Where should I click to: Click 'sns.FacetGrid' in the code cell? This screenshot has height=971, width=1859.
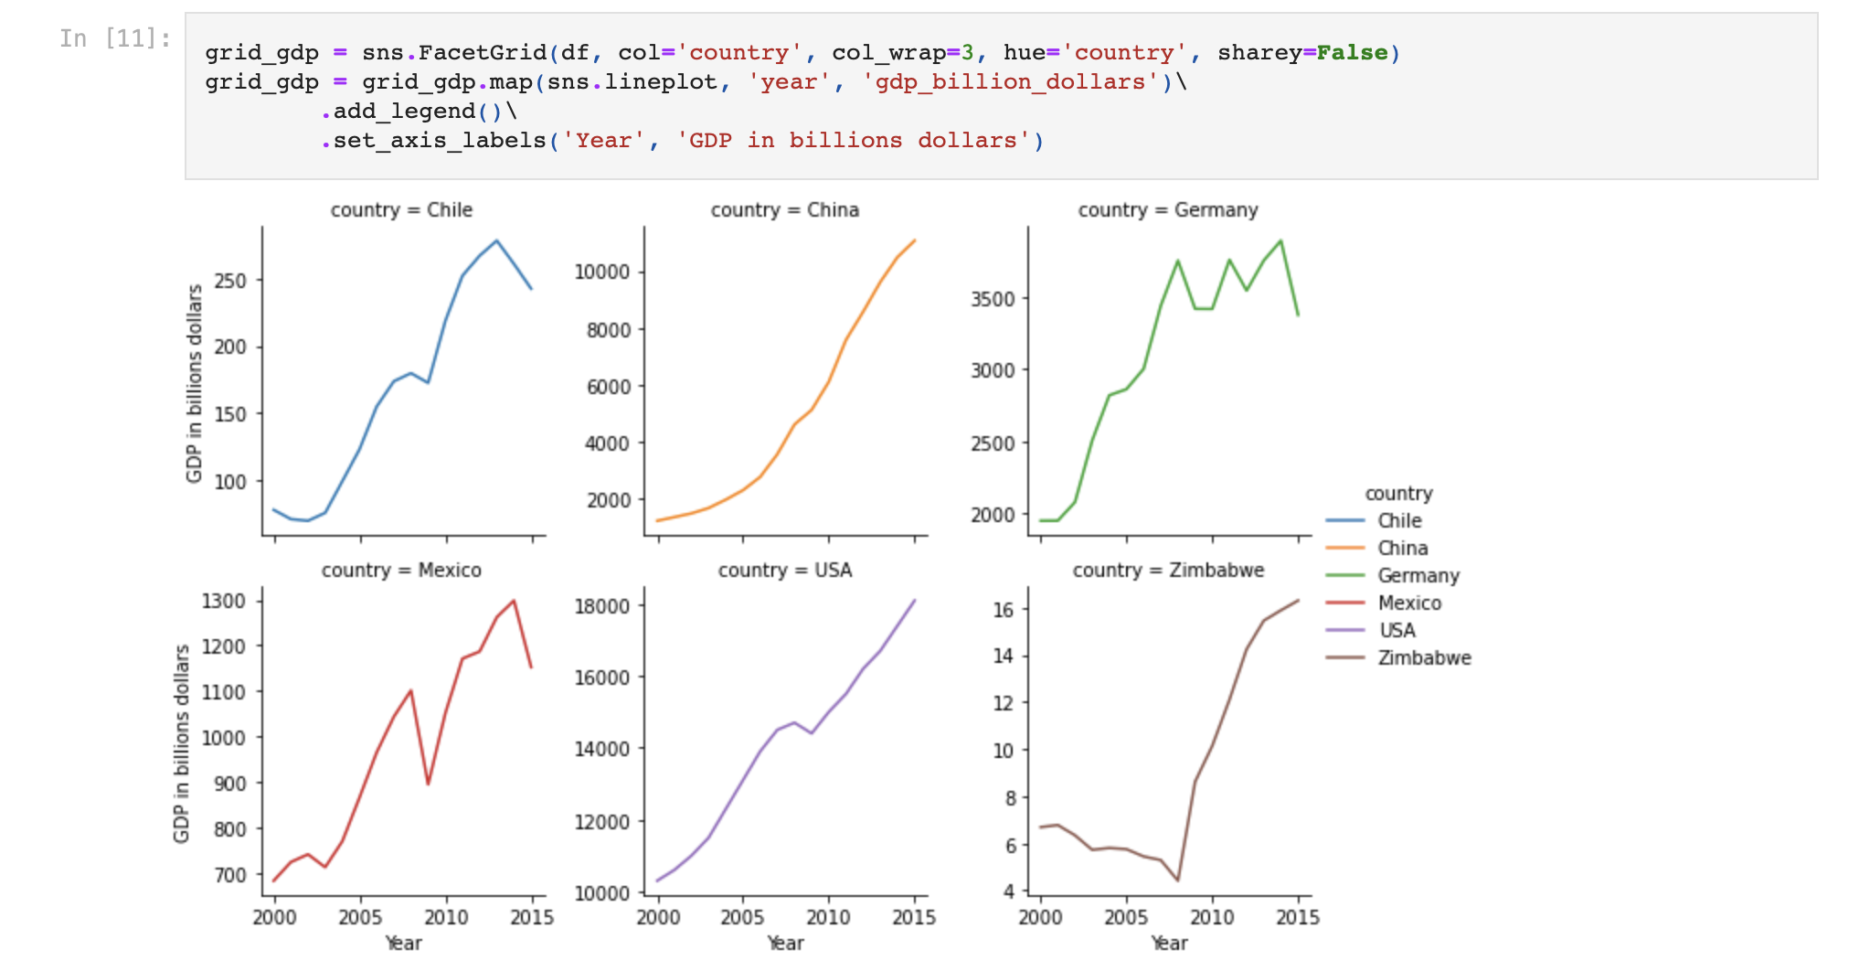click(454, 52)
